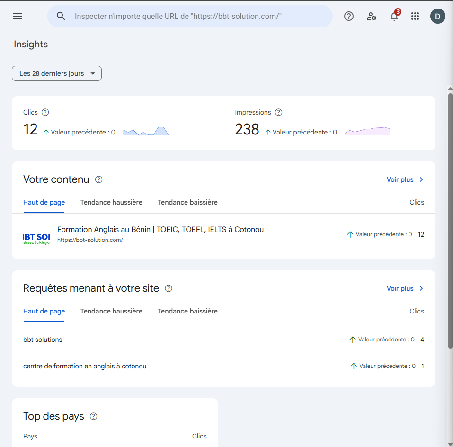Show help for Top des pays
Screen dimensions: 453x447
pyautogui.click(x=94, y=416)
